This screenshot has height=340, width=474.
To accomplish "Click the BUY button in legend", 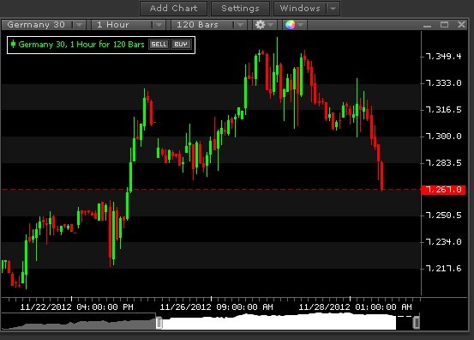I will click(x=181, y=45).
